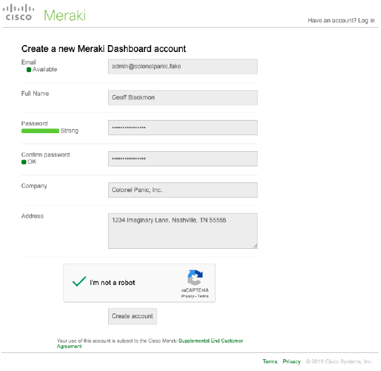Click the Company field label

[34, 186]
